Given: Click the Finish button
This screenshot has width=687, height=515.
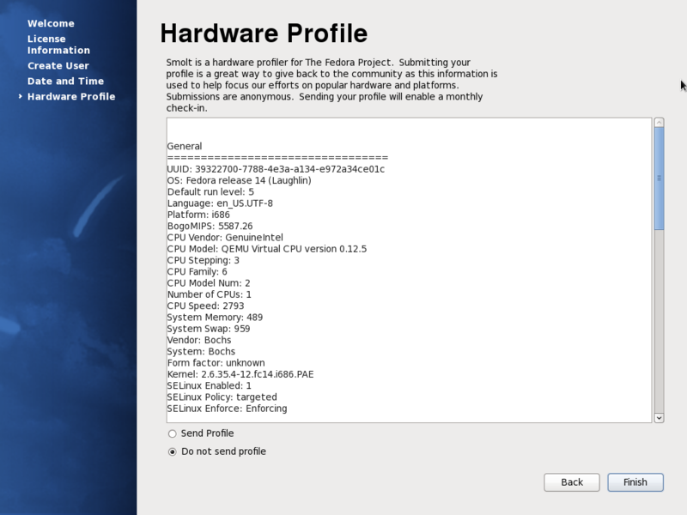Looking at the screenshot, I should point(635,482).
